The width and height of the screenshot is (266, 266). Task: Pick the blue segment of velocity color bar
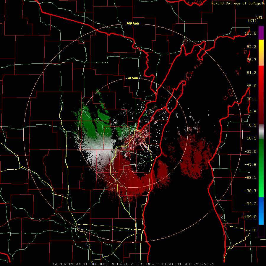coord(261,211)
